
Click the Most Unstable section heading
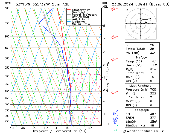click(x=141, y=86)
